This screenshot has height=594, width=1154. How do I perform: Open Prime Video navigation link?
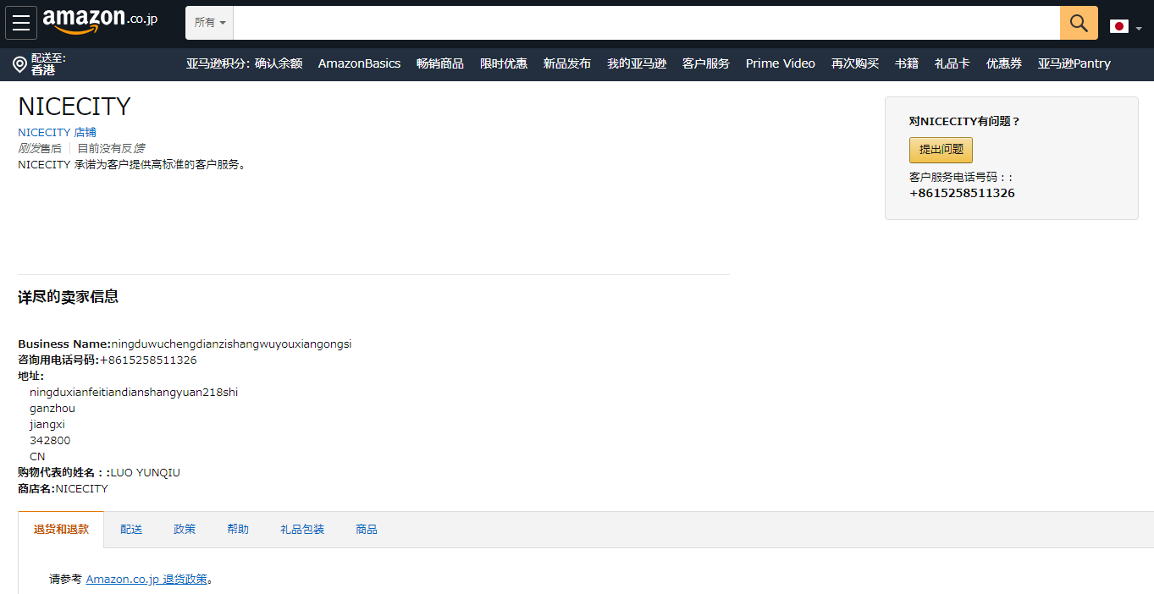coord(781,63)
